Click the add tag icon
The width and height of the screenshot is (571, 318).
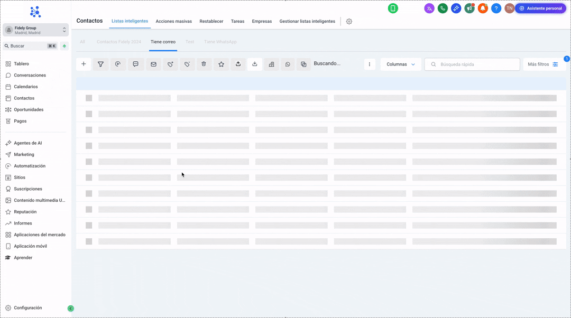point(170,64)
